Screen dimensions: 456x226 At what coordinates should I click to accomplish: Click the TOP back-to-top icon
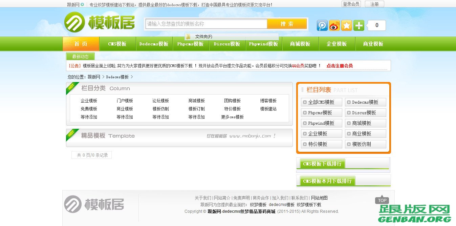[382, 200]
